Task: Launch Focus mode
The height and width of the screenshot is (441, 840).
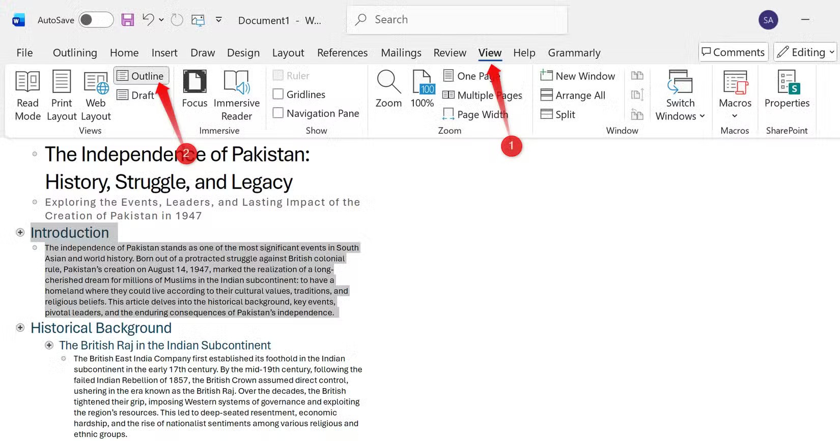Action: click(194, 89)
